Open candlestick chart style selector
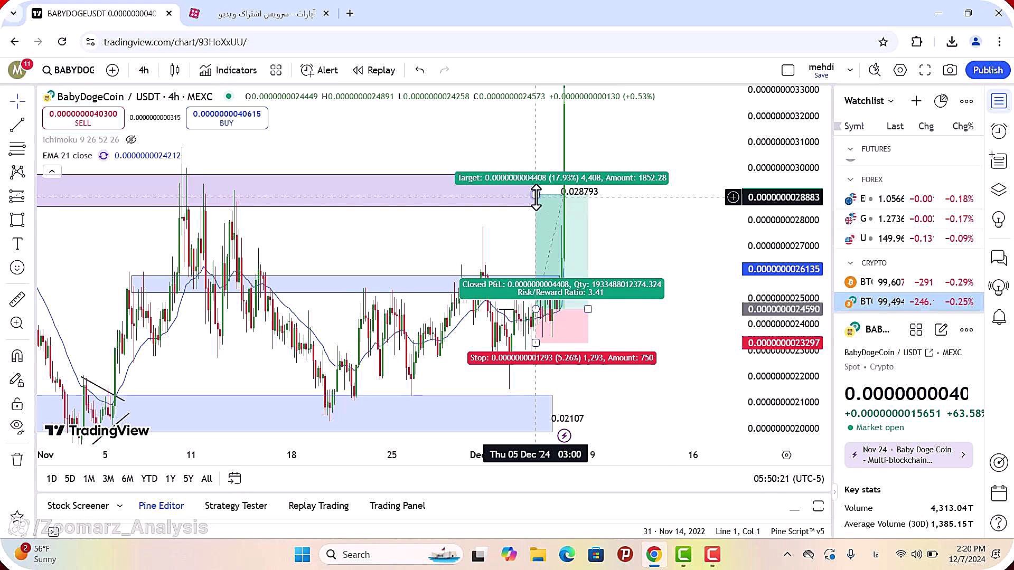The image size is (1014, 570). pyautogui.click(x=175, y=70)
